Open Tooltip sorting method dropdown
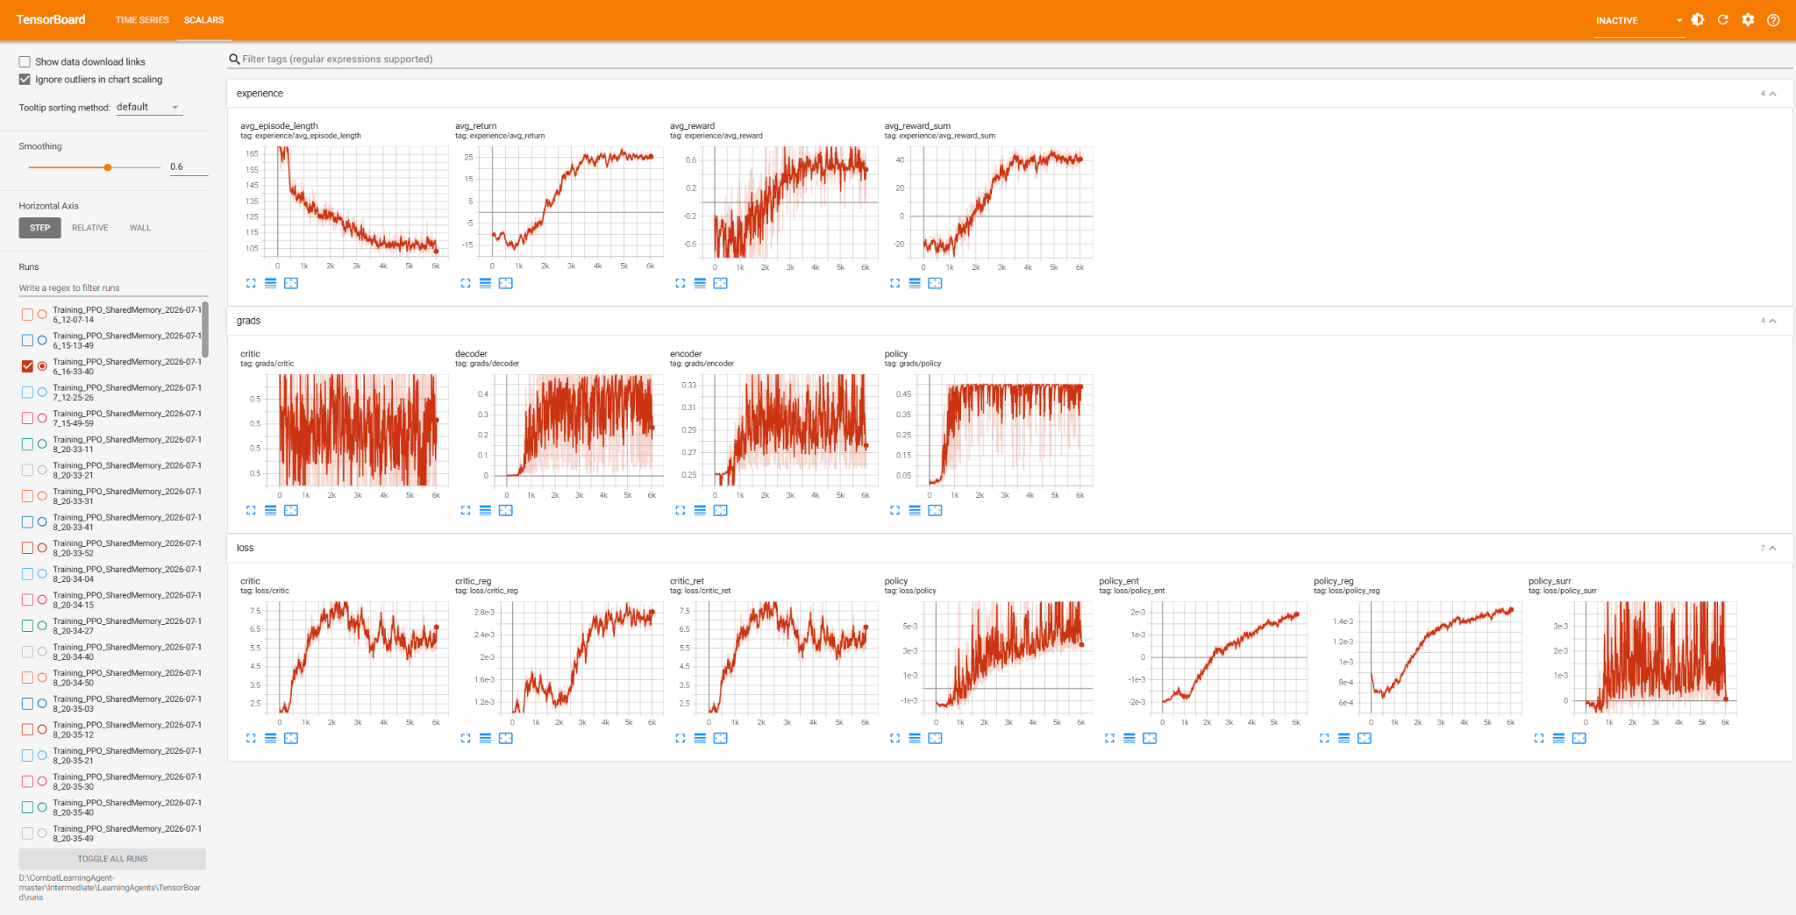This screenshot has height=915, width=1796. [149, 107]
